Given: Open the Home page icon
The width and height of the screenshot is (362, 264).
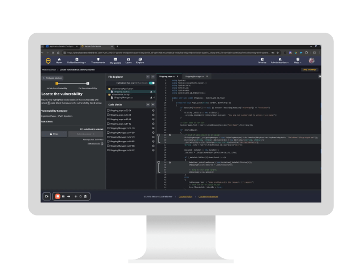Looking at the screenshot, I should 59,60.
